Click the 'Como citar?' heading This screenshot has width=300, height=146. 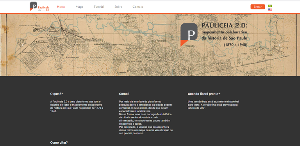pos(59,142)
